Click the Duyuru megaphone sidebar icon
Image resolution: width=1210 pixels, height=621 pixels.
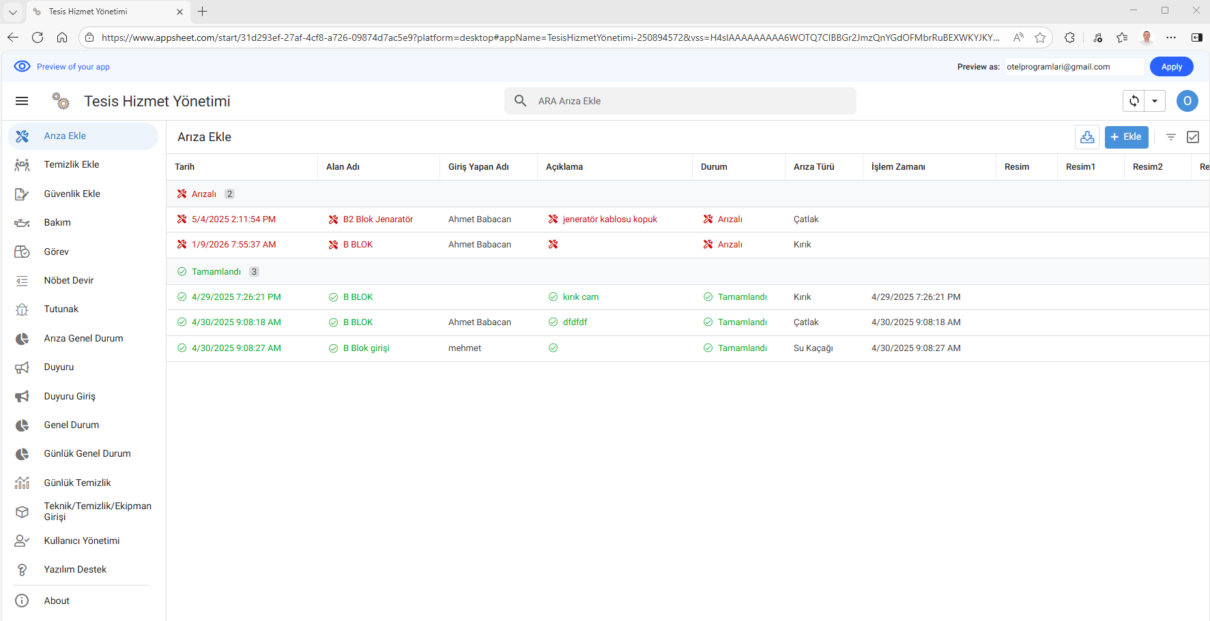tap(22, 367)
